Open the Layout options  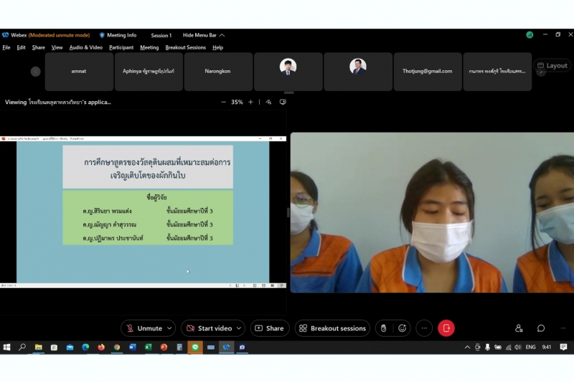[552, 65]
